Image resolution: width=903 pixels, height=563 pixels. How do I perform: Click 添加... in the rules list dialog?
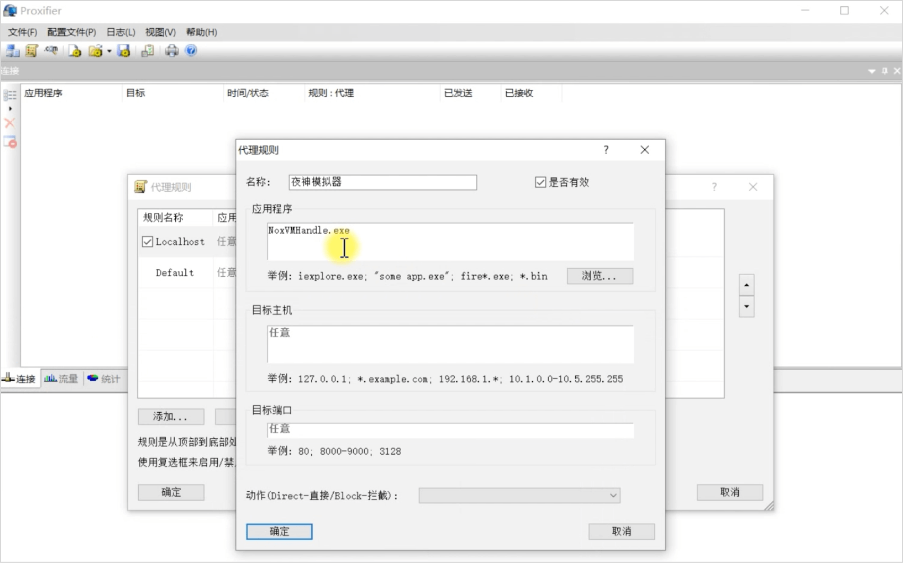click(171, 416)
